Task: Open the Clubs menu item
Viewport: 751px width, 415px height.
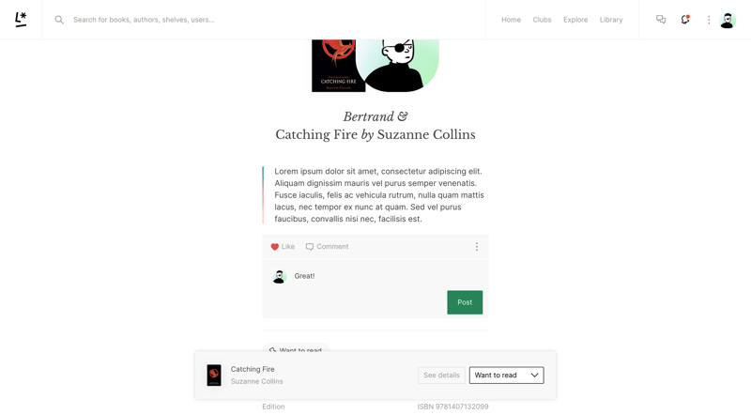Action: click(x=542, y=20)
